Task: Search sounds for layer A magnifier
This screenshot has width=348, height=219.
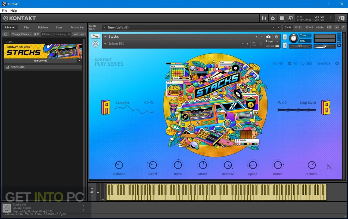Action: [x=152, y=103]
